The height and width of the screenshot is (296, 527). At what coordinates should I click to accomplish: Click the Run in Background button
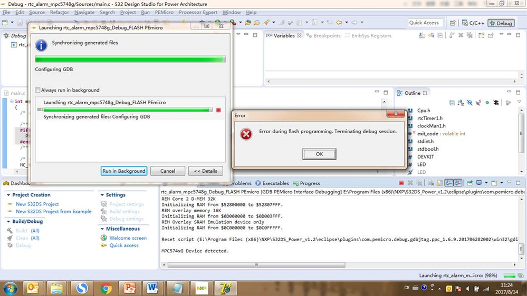pos(123,171)
